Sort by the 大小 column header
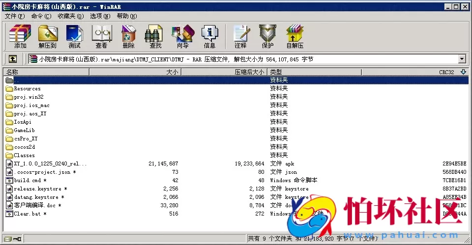The width and height of the screenshot is (472, 245). click(x=135, y=72)
